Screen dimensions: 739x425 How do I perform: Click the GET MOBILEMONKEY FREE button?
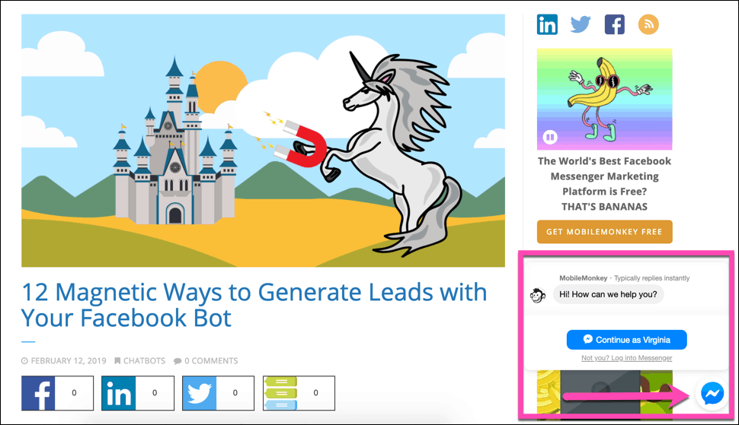[605, 232]
